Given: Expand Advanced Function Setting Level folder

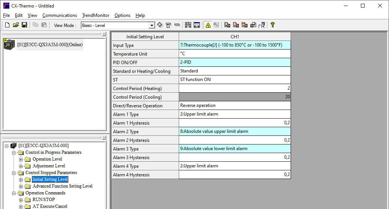Looking at the screenshot, I should tap(21, 186).
